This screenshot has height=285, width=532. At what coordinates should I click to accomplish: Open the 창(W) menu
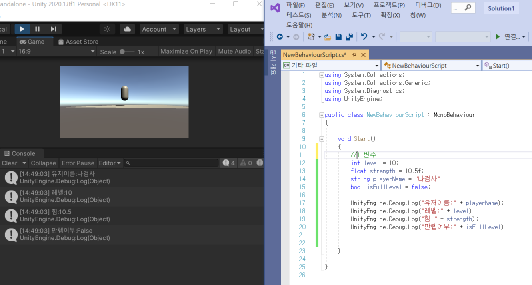coord(418,15)
